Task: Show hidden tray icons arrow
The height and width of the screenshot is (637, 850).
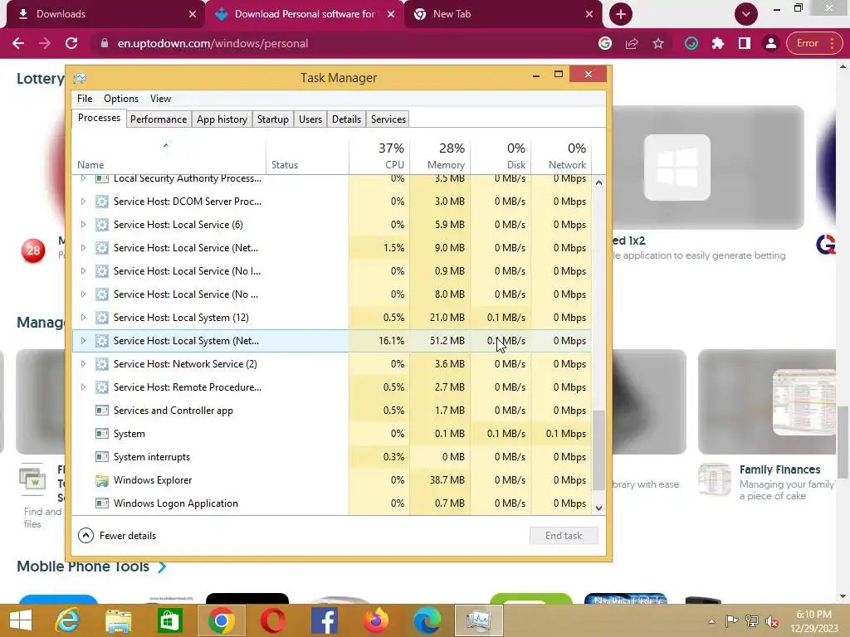Action: pos(711,621)
